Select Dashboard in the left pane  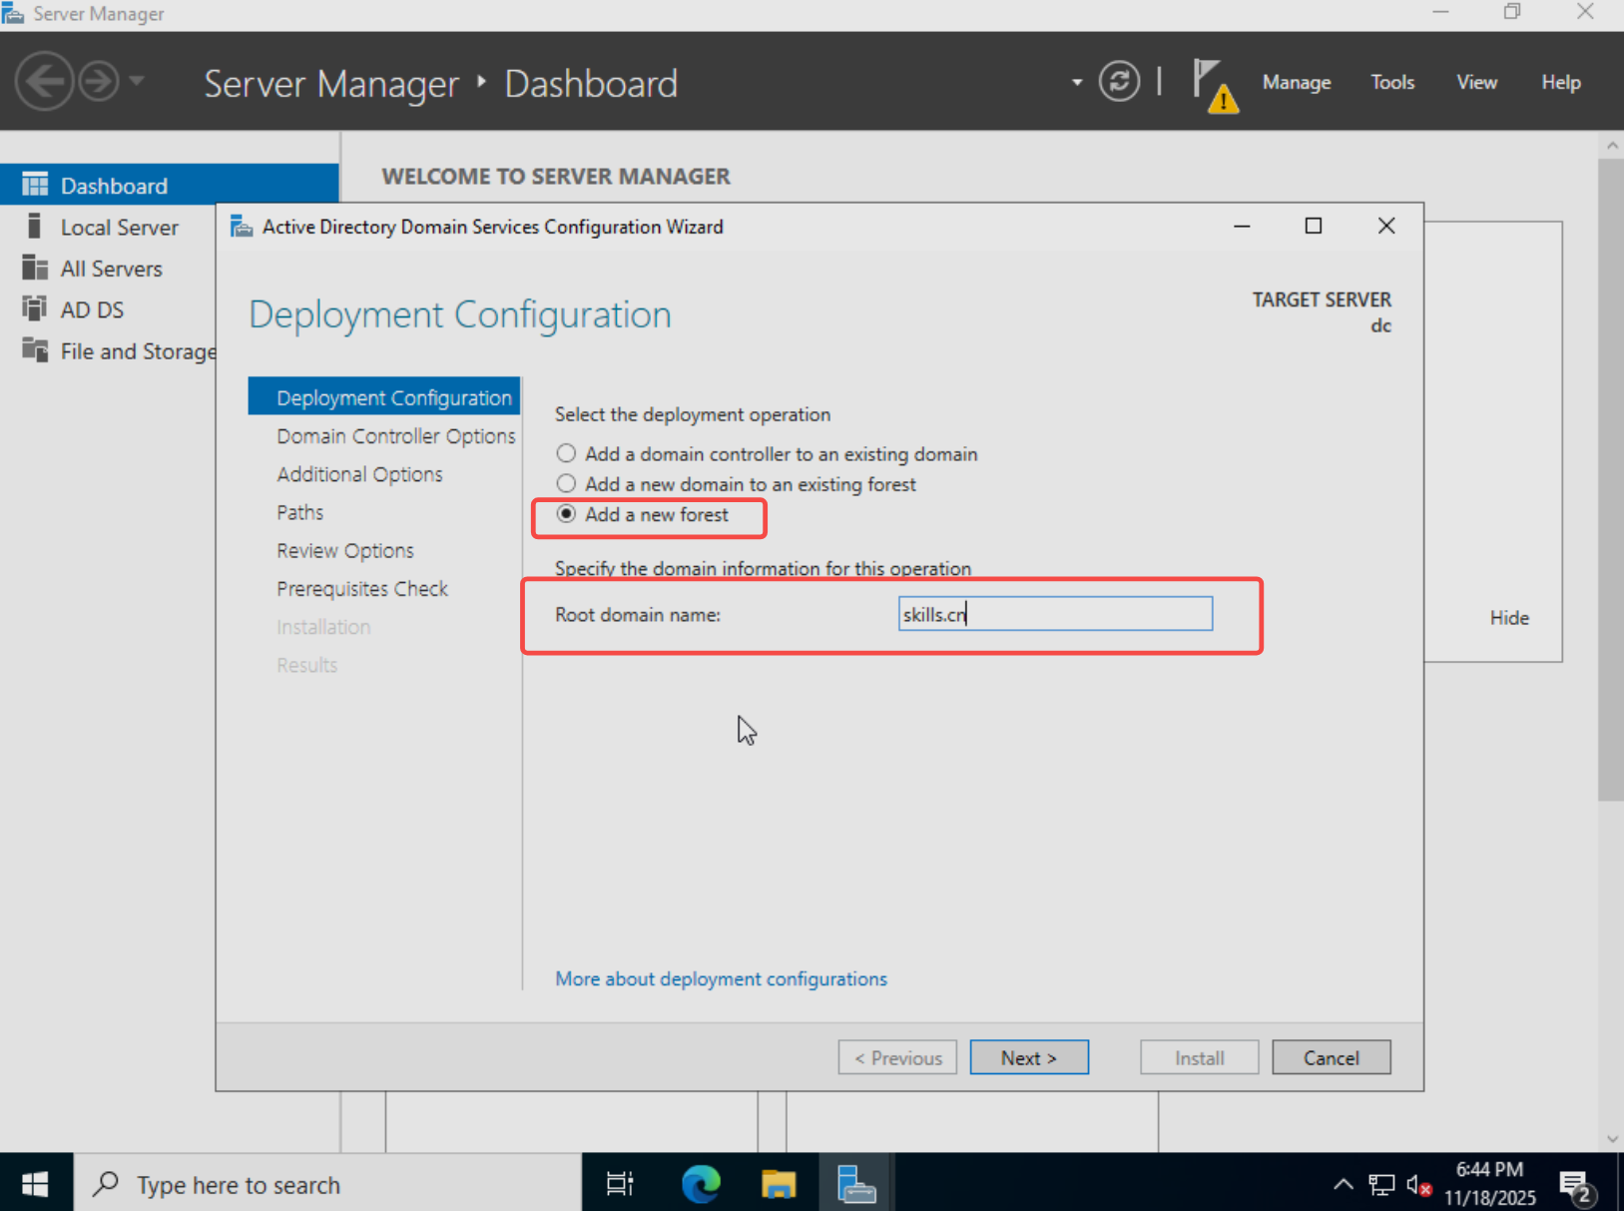tap(170, 185)
